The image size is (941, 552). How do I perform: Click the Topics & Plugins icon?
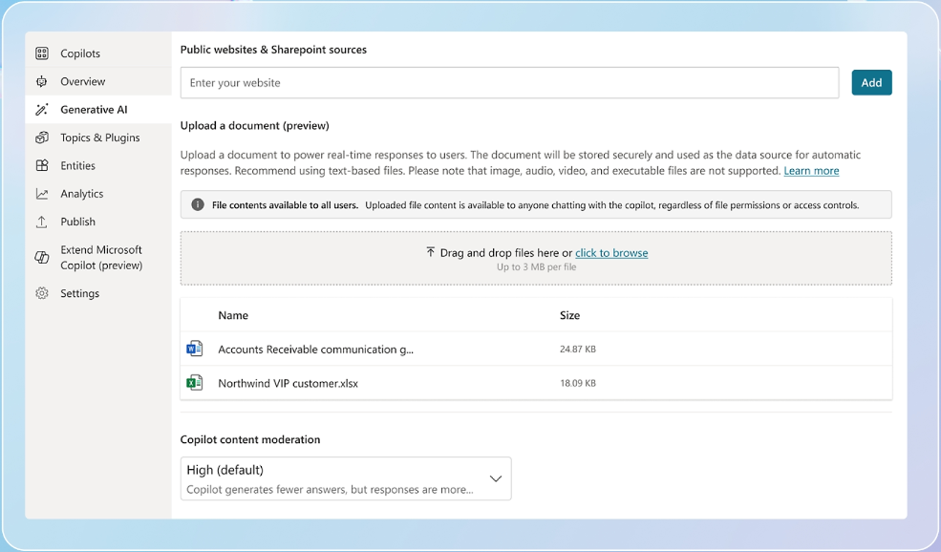click(41, 138)
